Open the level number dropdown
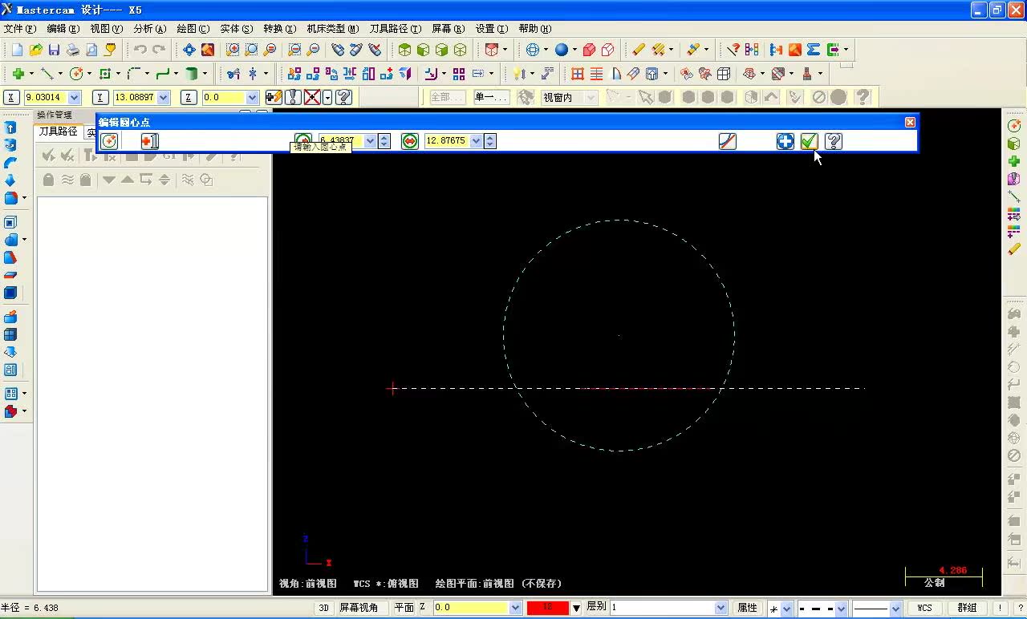The width and height of the screenshot is (1027, 619). point(721,608)
